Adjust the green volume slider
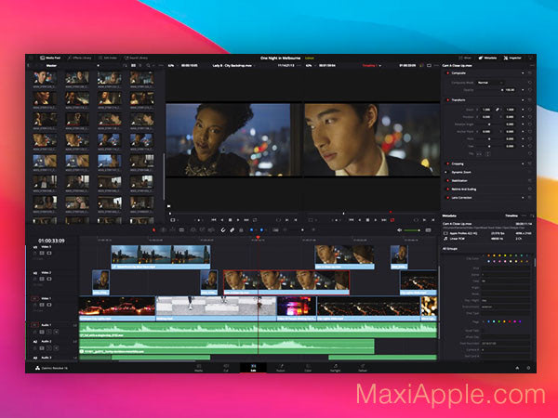Screen dimensions: 558x418 point(412,230)
